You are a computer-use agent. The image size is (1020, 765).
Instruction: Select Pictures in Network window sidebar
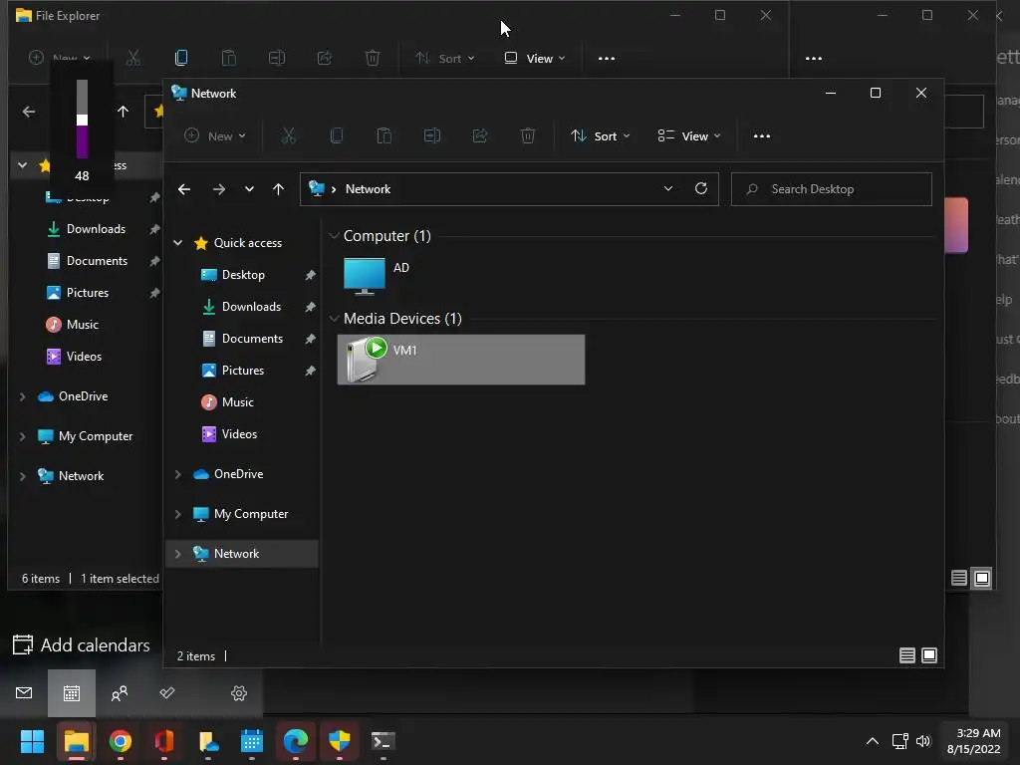243,371
